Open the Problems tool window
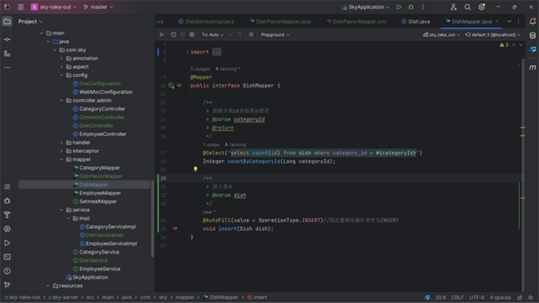This screenshot has height=303, width=539. (7, 271)
